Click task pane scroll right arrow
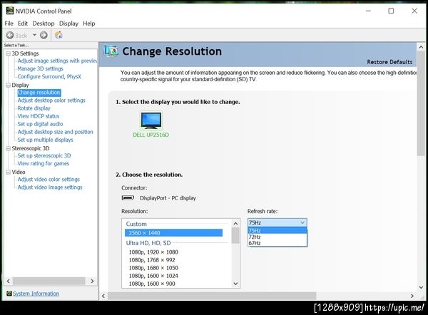428x315 pixels. (92, 281)
